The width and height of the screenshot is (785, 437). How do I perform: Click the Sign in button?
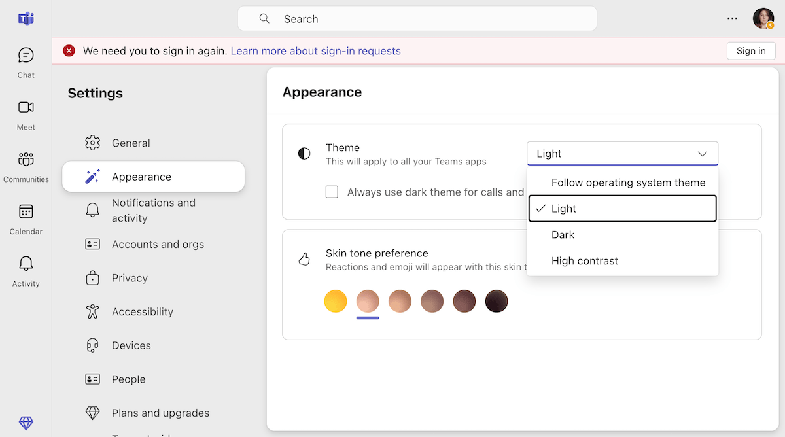751,51
